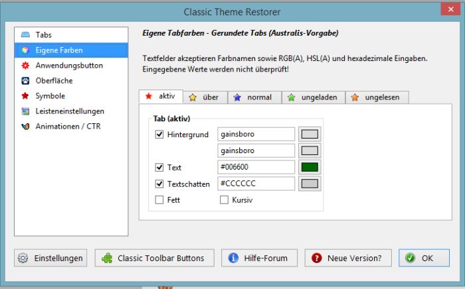
Task: Go to Leisteneinstellungen category
Action: [71, 111]
